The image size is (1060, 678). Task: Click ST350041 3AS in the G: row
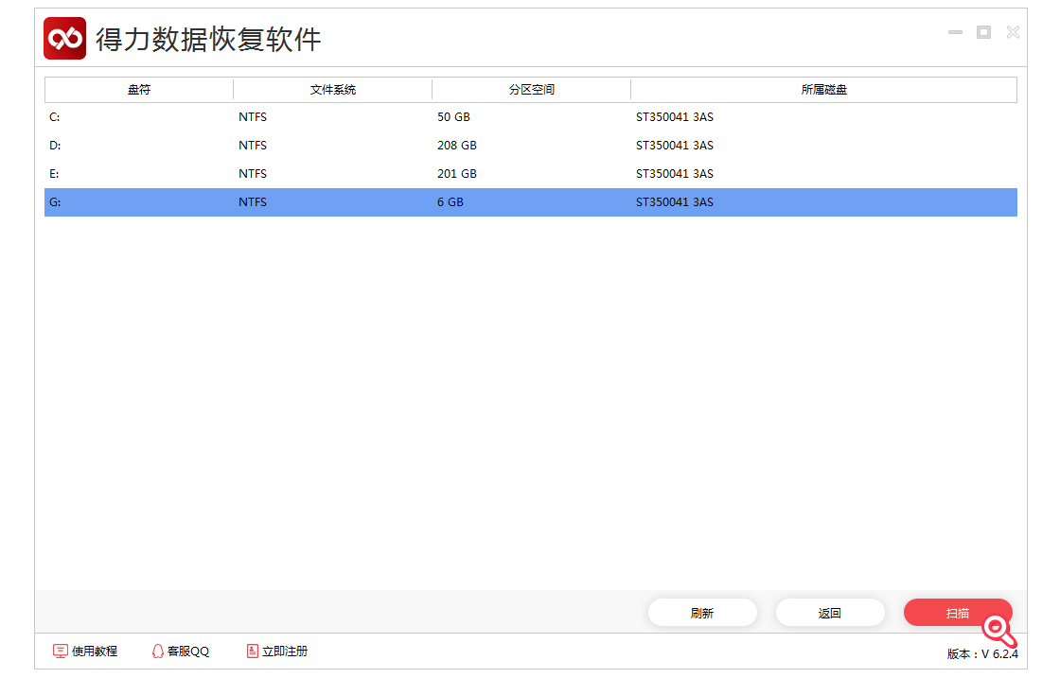point(675,202)
